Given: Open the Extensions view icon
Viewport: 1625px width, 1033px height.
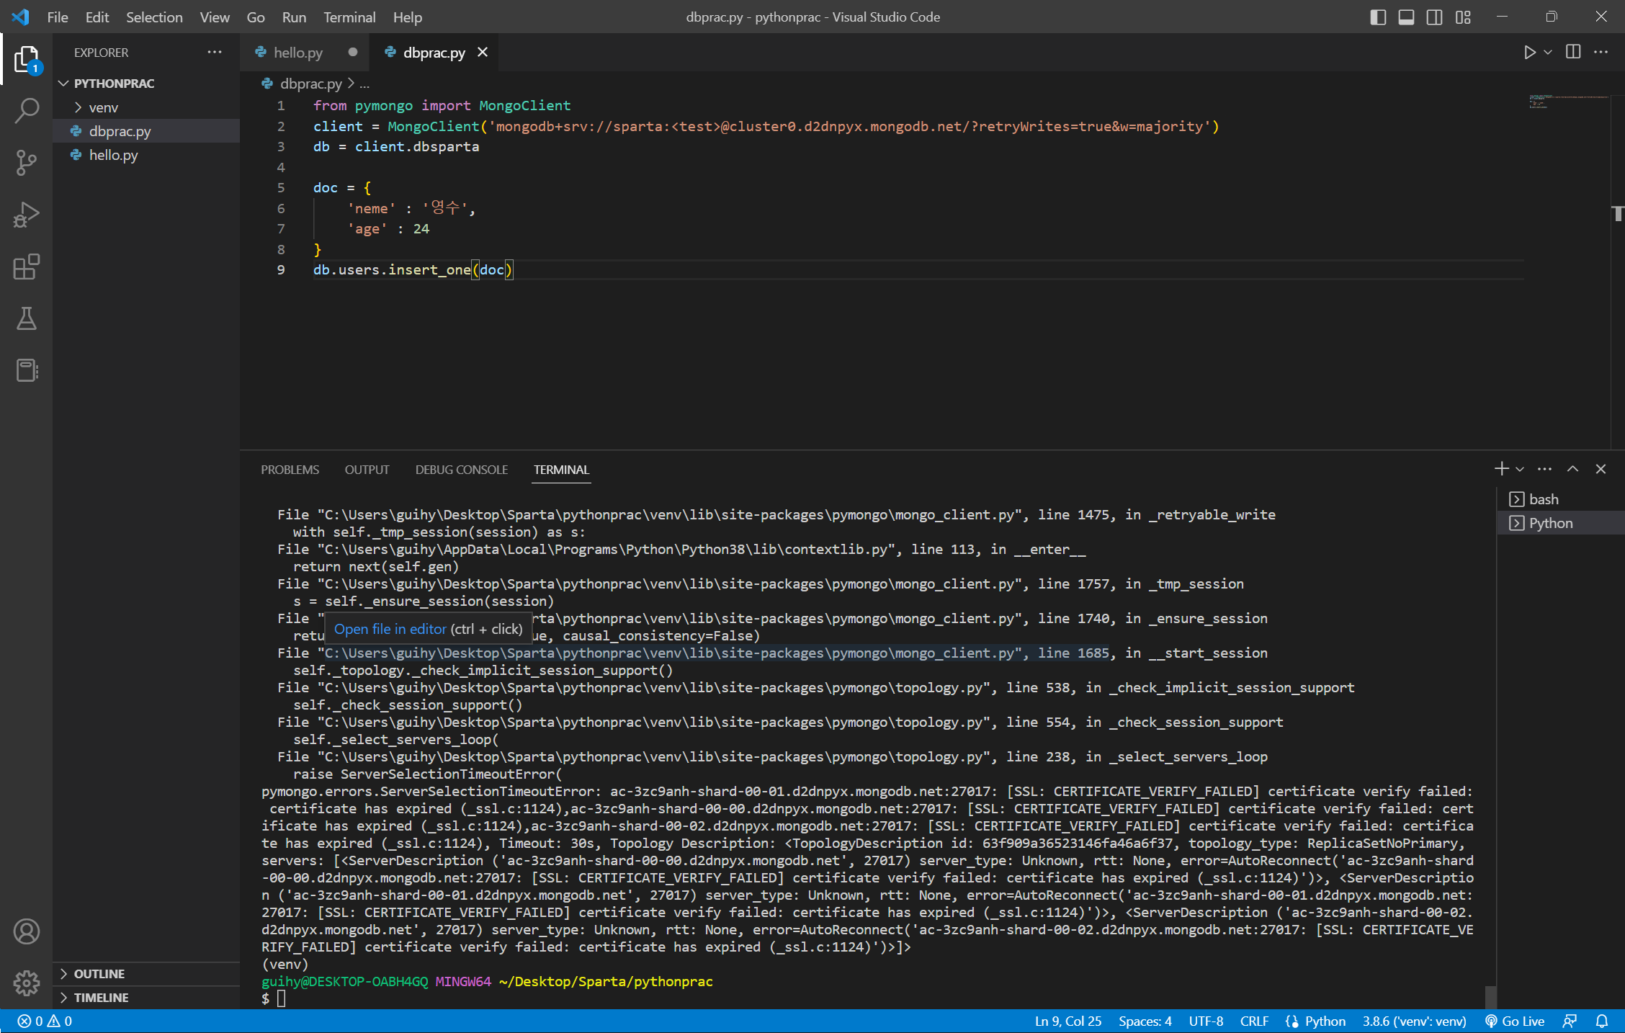Looking at the screenshot, I should pos(27,267).
